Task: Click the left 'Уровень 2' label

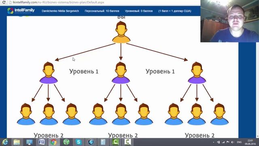Action: click(x=49, y=135)
